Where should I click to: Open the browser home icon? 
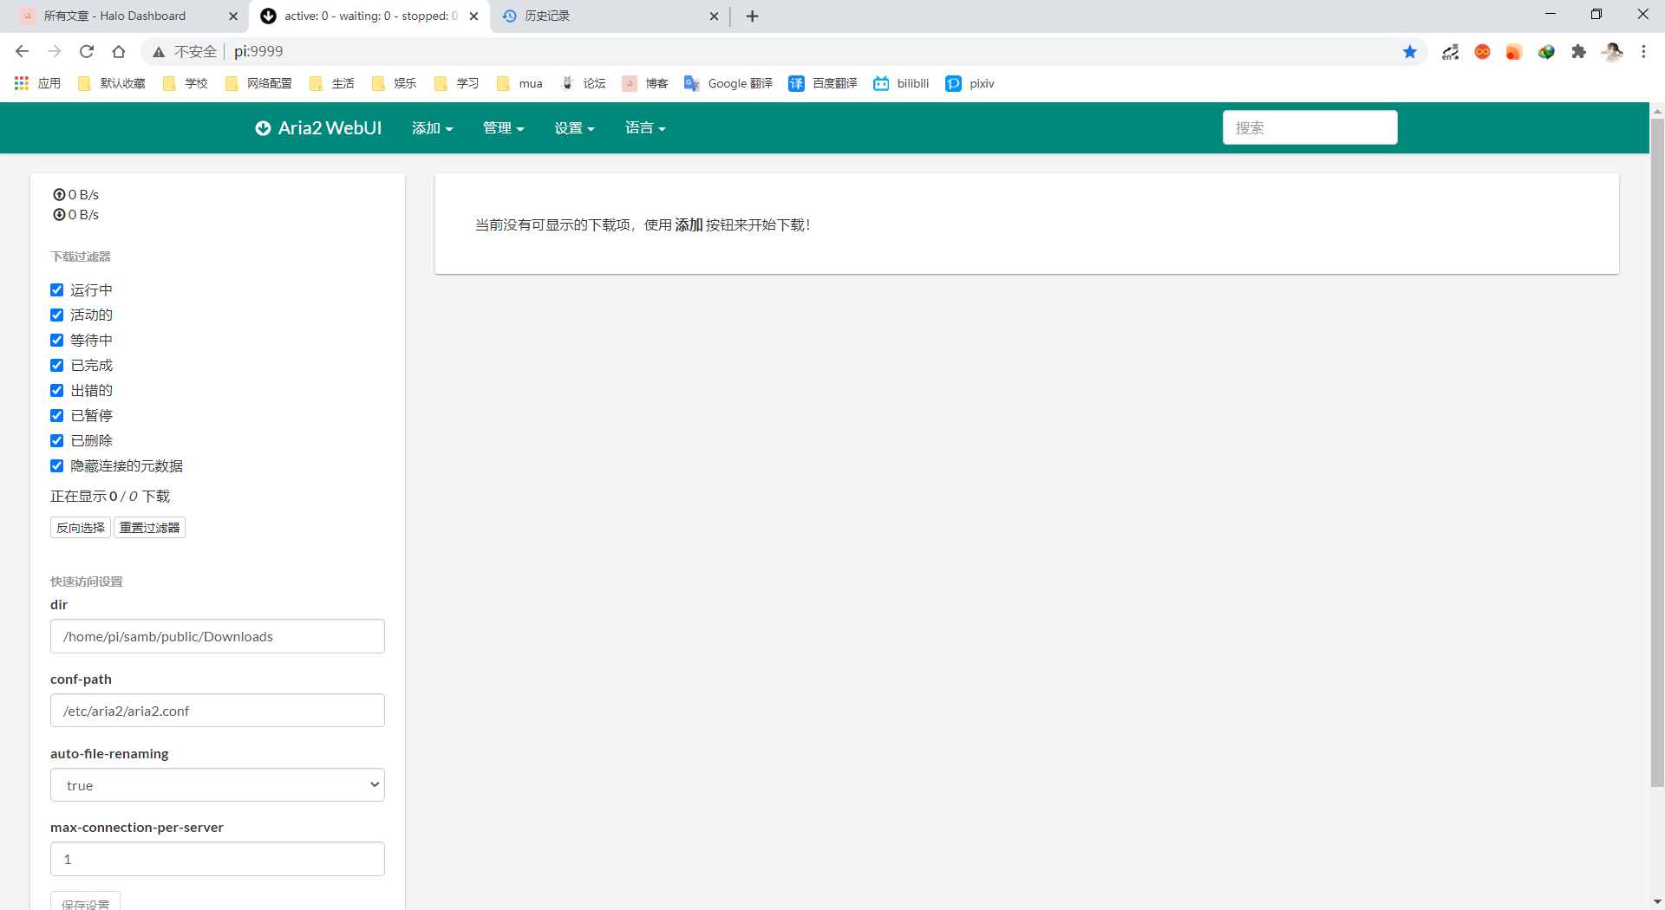coord(119,51)
